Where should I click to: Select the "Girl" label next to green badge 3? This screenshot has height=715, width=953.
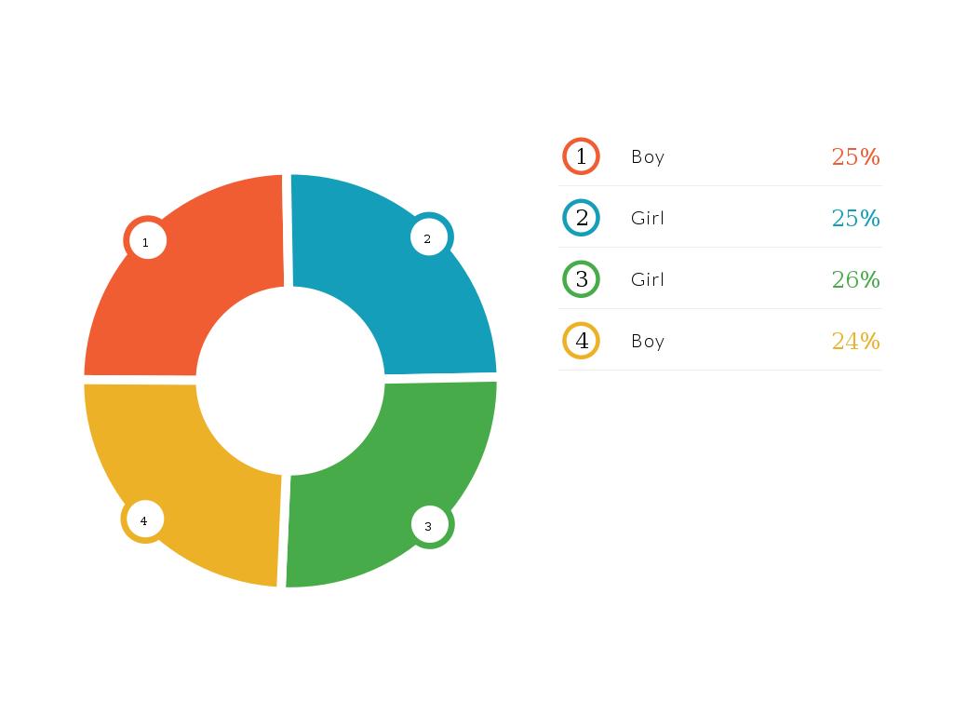click(648, 279)
